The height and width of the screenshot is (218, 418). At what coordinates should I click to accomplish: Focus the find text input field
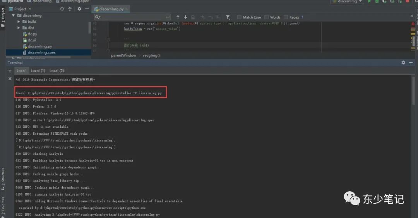coord(132,17)
